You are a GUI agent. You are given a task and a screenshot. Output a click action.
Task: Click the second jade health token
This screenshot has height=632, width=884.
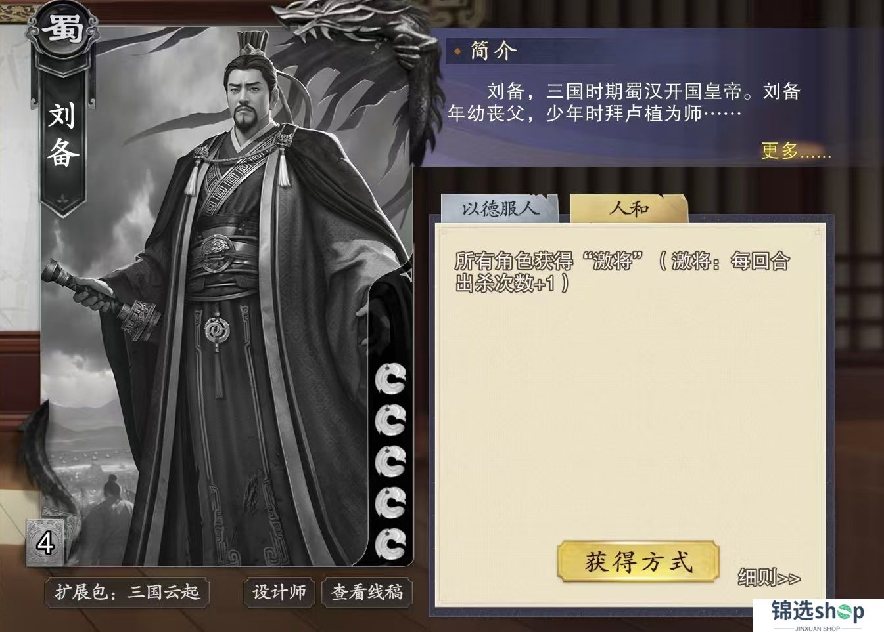pos(390,421)
